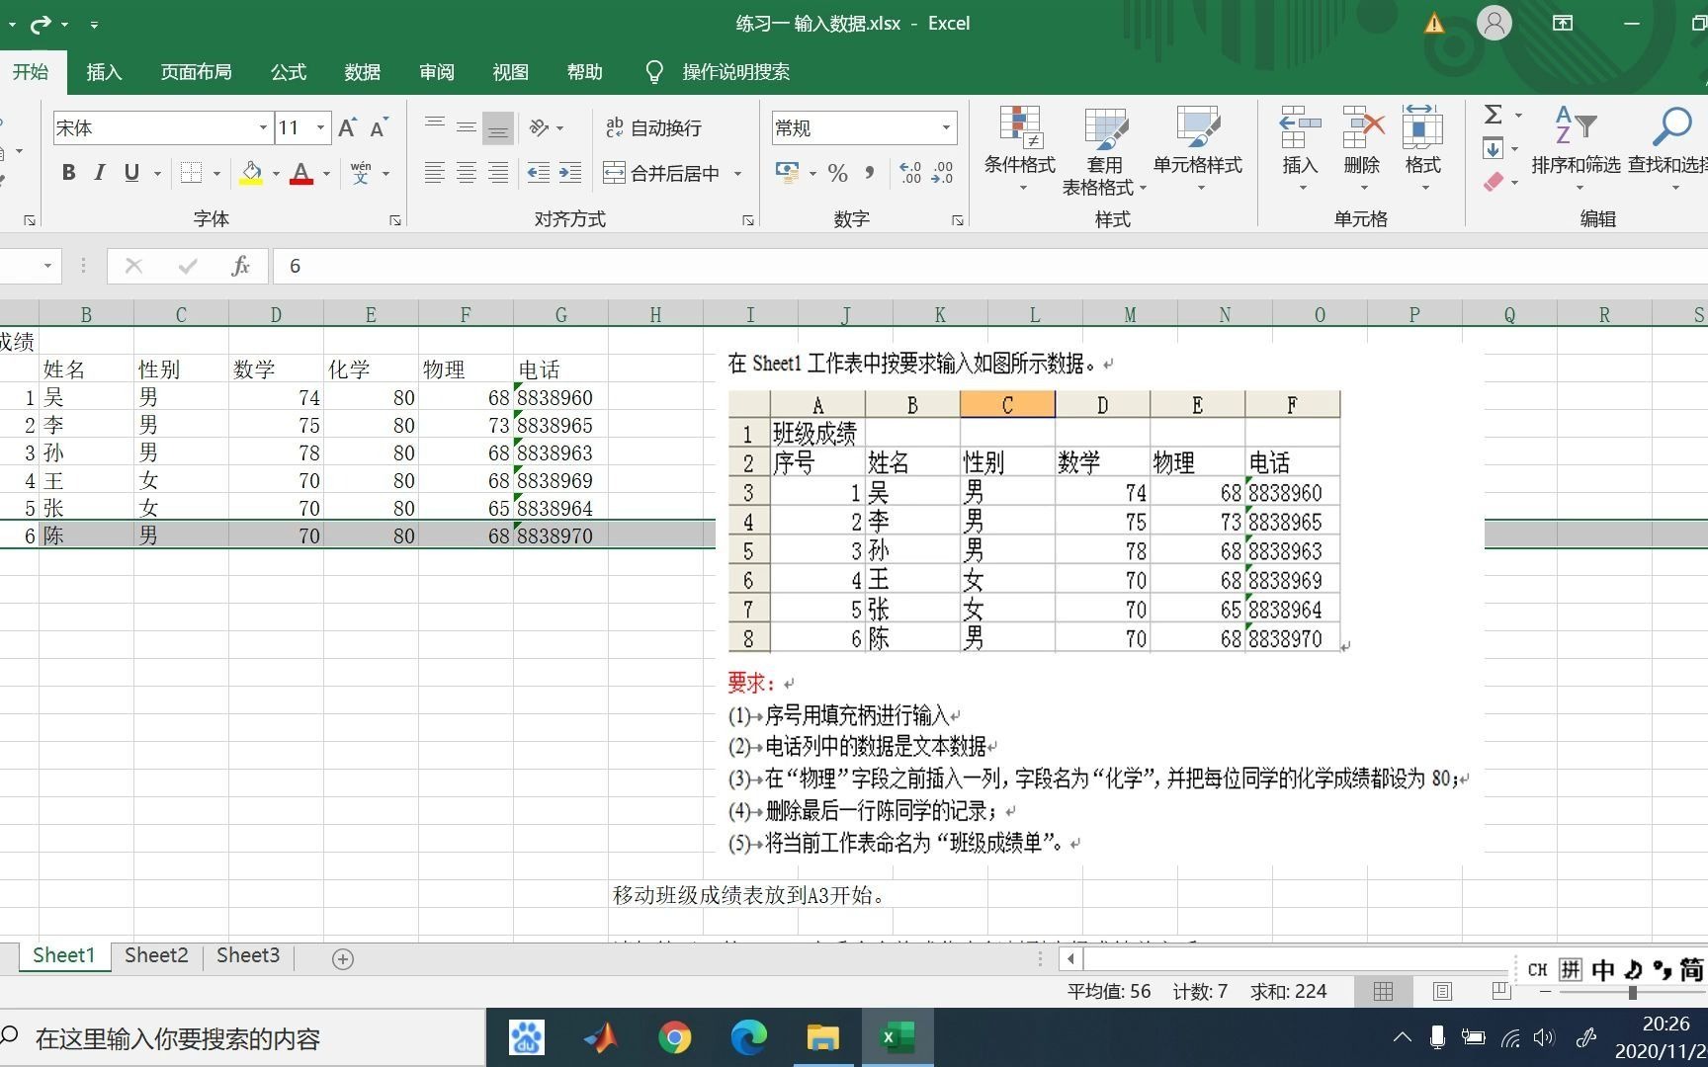This screenshot has height=1067, width=1708.
Task: Enable 自动换行 text wrapping
Action: [654, 127]
